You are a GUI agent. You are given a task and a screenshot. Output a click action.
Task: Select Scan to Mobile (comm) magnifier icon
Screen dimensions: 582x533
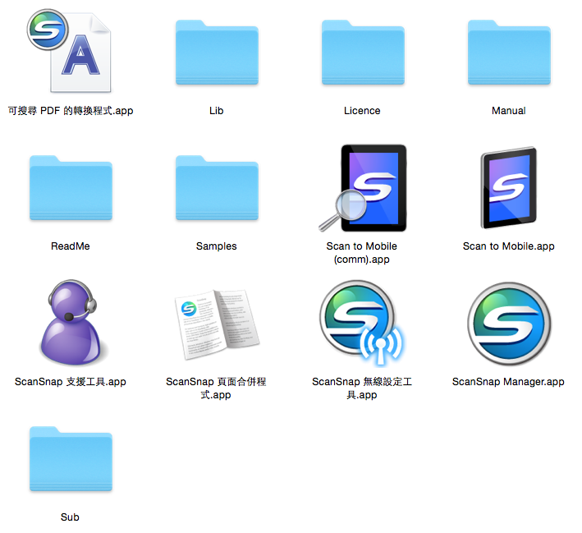[363, 188]
